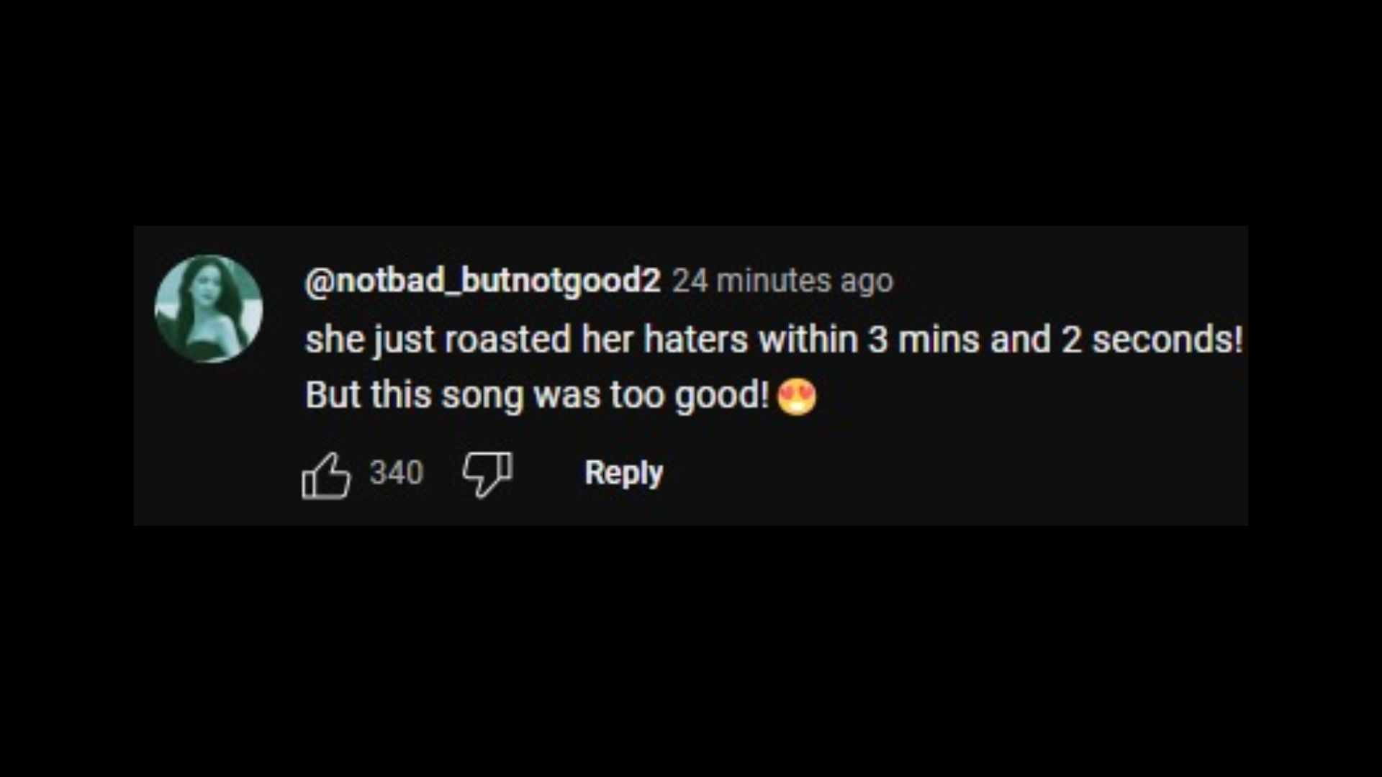
Task: Click "seconds!" at end of first line
Action: [x=1167, y=340]
